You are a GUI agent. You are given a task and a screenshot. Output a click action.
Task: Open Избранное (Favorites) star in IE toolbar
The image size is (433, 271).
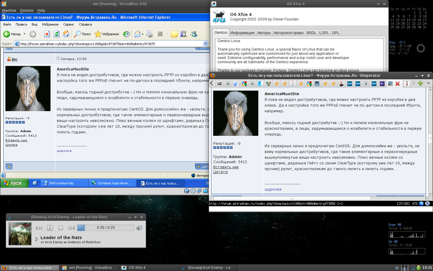[x=107, y=34]
